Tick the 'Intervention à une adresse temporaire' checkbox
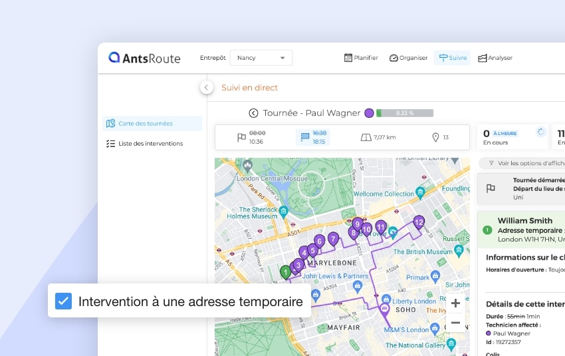The height and width of the screenshot is (356, 565). pyautogui.click(x=63, y=301)
